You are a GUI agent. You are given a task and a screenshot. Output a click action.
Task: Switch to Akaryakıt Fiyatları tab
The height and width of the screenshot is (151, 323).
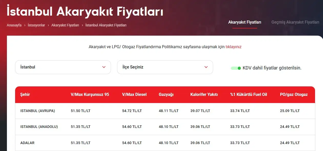(x=245, y=22)
